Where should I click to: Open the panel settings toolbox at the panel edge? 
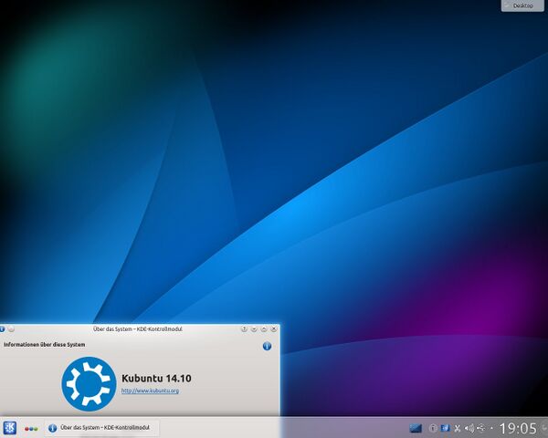(x=544, y=427)
